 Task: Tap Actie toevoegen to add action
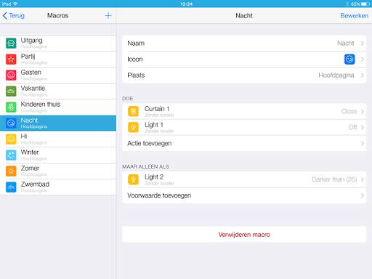pyautogui.click(x=244, y=143)
